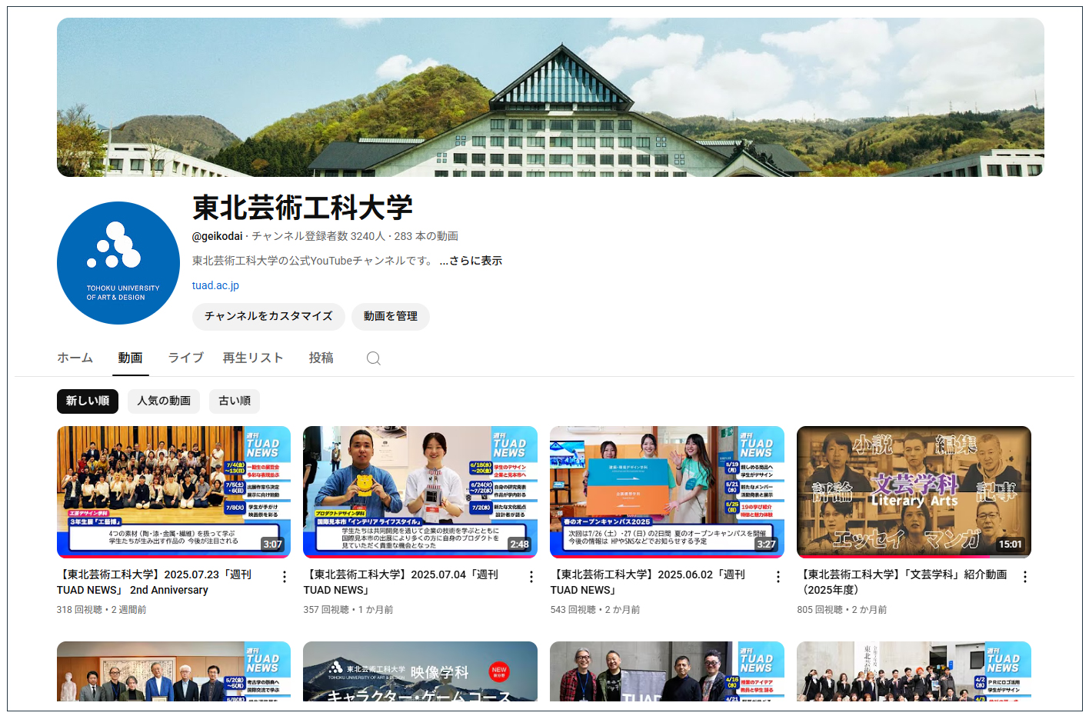Image resolution: width=1089 pixels, height=716 pixels.
Task: Click the campus banner image
Action: click(x=551, y=98)
